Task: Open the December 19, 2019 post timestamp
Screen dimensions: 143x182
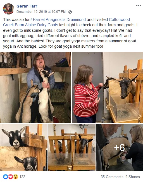Action: tap(41, 12)
